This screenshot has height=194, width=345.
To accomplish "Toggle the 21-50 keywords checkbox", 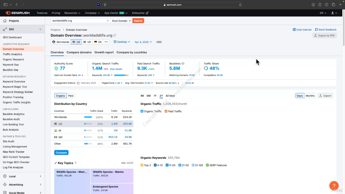I will (x=180, y=165).
